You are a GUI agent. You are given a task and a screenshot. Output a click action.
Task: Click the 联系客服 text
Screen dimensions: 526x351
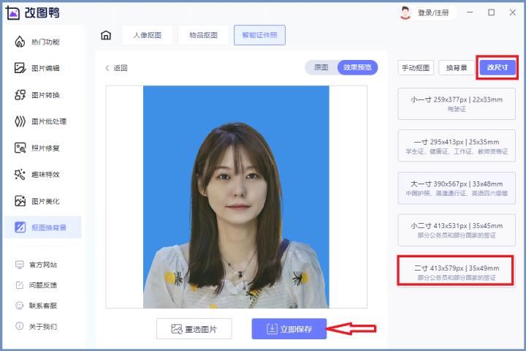(x=43, y=306)
